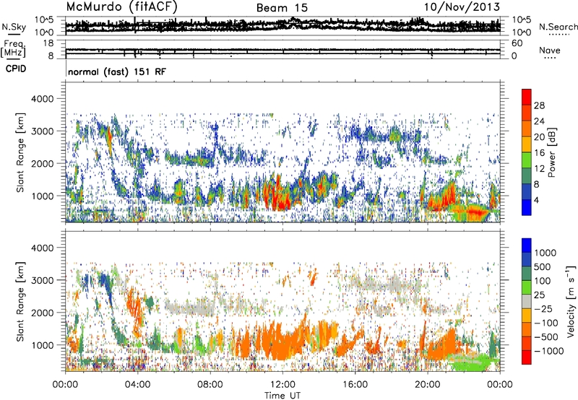Click the date '10/Nov/2013'
Screen dimensions: 578x400
(x=462, y=7)
